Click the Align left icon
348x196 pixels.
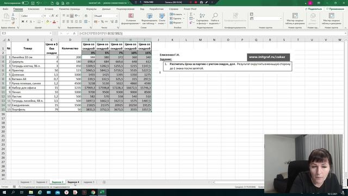coord(64,22)
